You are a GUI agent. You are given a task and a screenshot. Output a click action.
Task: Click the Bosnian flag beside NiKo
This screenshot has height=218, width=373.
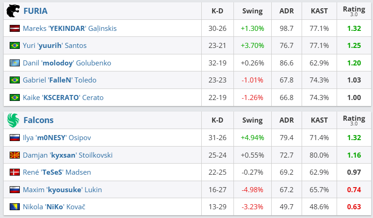[14, 207]
